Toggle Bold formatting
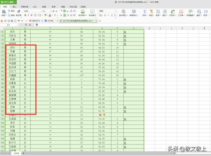This screenshot has height=156, width=211. click(x=25, y=15)
